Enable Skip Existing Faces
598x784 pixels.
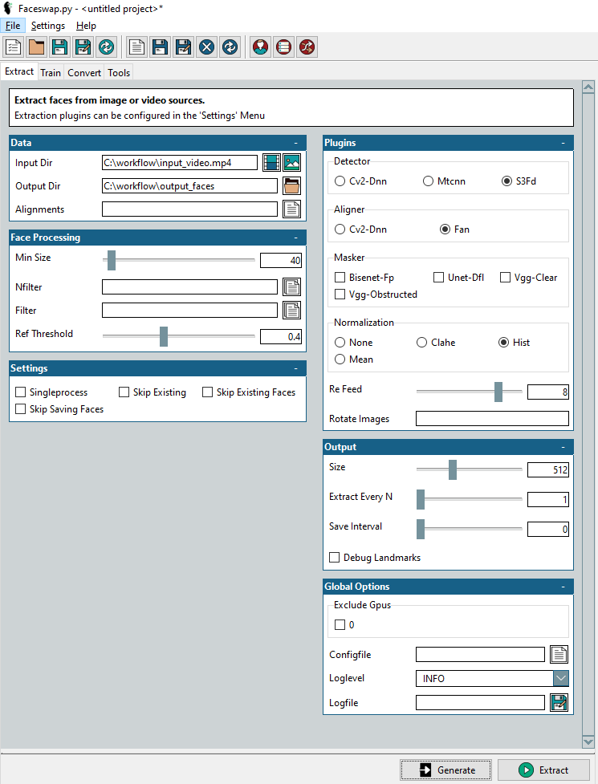point(208,392)
